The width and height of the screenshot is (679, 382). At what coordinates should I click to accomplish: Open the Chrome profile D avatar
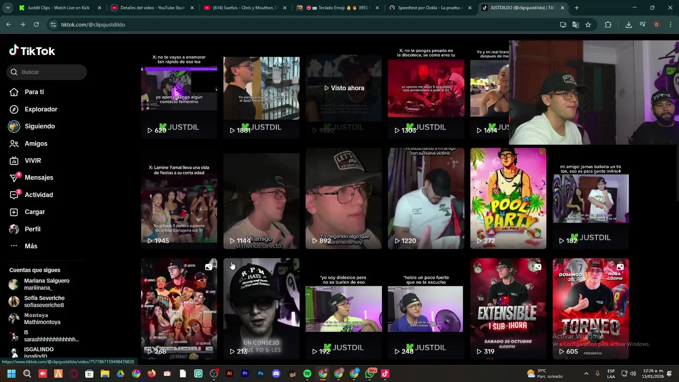pos(657,24)
